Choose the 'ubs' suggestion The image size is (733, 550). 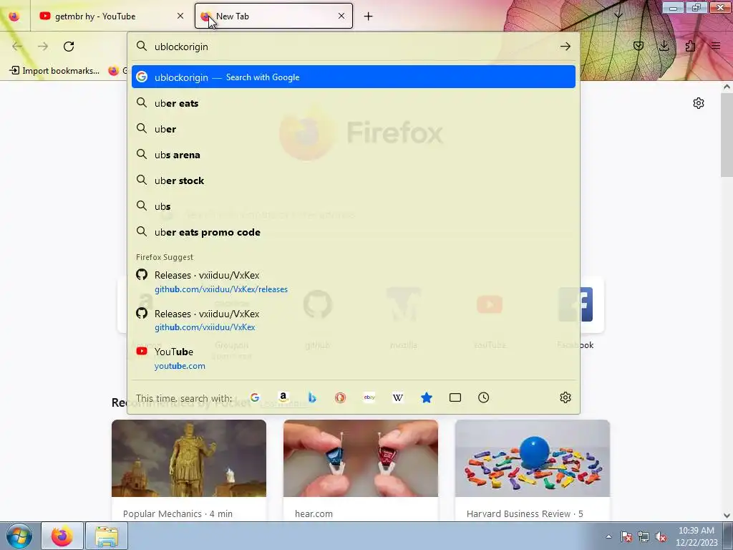coord(354,206)
